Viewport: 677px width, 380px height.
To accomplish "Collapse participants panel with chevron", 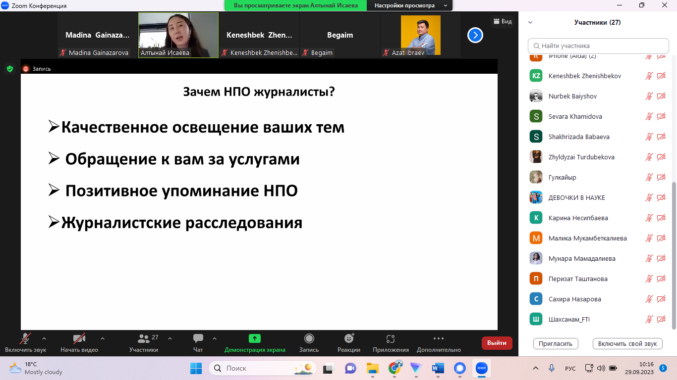I will (530, 22).
